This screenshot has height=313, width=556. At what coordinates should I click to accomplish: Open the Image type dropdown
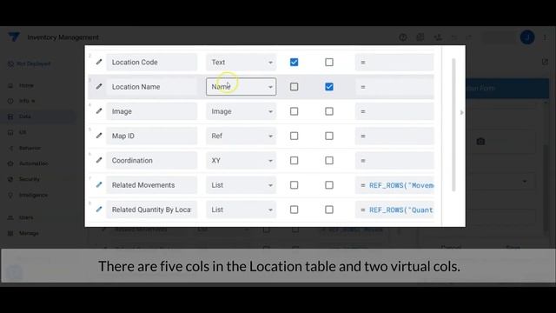[x=242, y=111]
